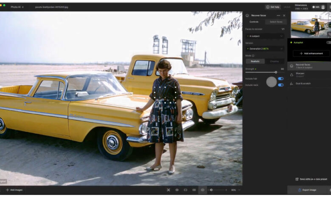Open the three-dot menu in Recover faces panel

pyautogui.click(x=278, y=15)
